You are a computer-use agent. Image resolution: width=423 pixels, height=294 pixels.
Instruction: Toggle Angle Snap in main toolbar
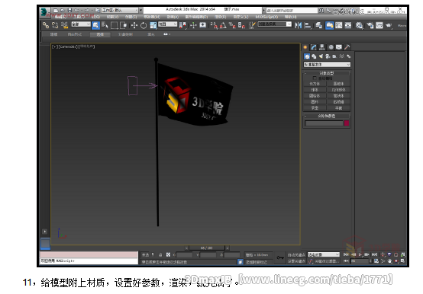pyautogui.click(x=223, y=26)
